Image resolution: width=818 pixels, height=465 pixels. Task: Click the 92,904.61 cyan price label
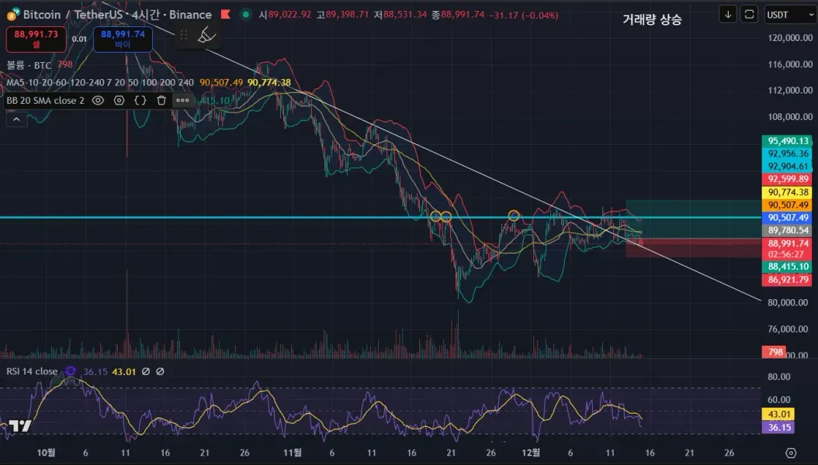pyautogui.click(x=788, y=167)
